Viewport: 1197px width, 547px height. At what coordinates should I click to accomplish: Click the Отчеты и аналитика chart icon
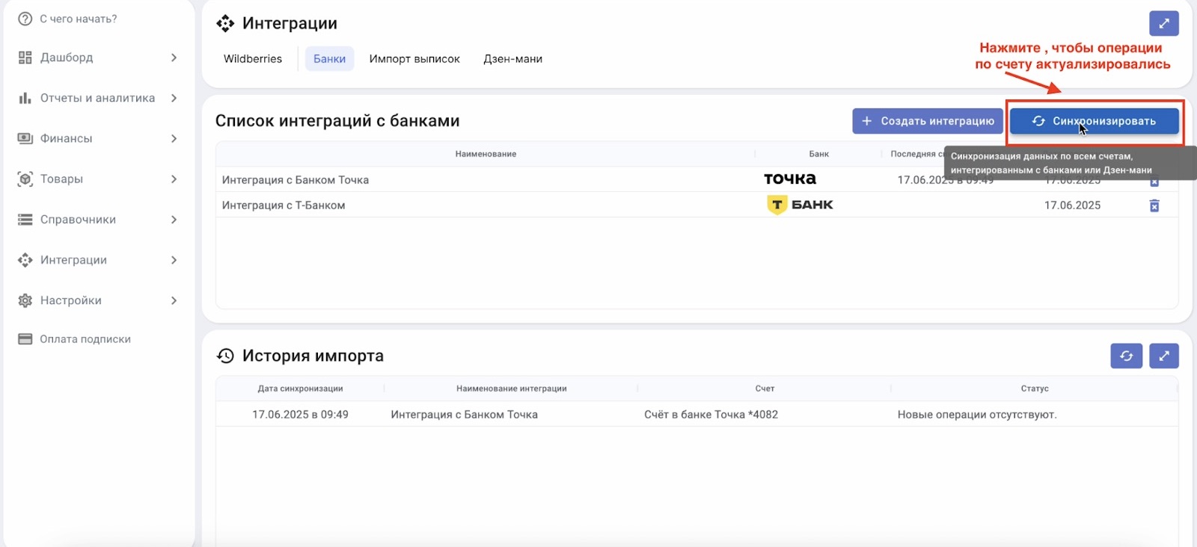[x=25, y=98]
